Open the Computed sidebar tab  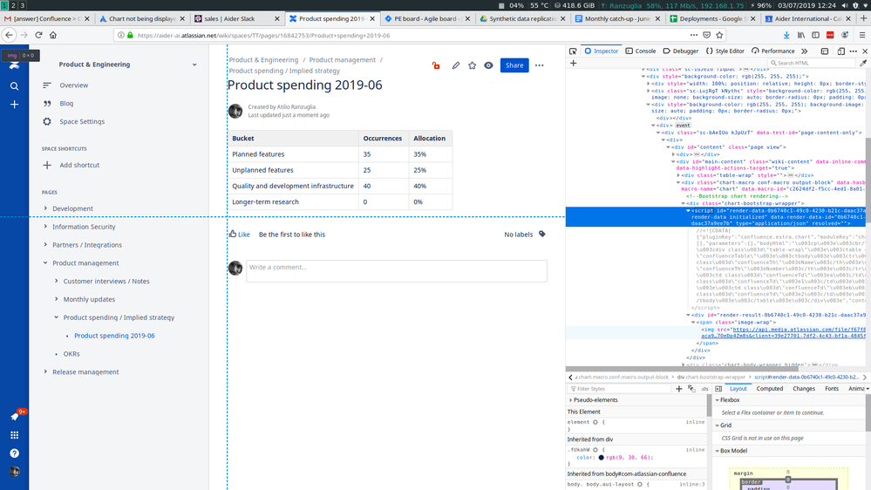769,389
